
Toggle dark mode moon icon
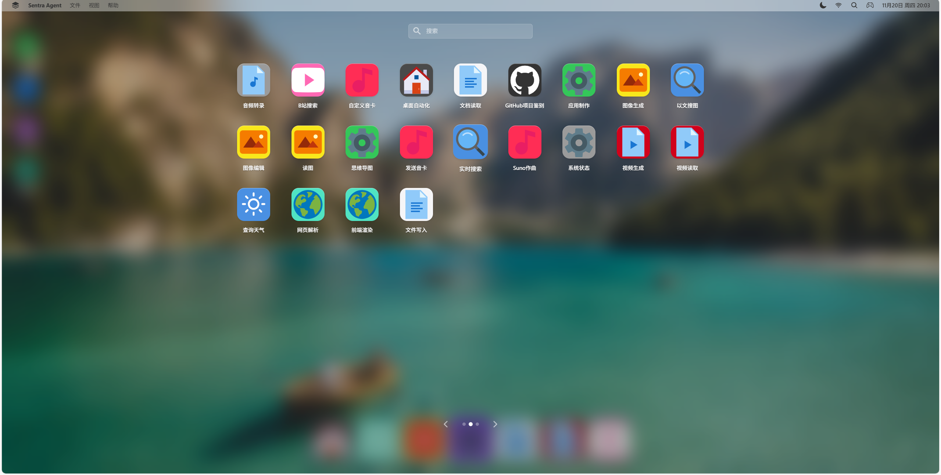coord(823,6)
